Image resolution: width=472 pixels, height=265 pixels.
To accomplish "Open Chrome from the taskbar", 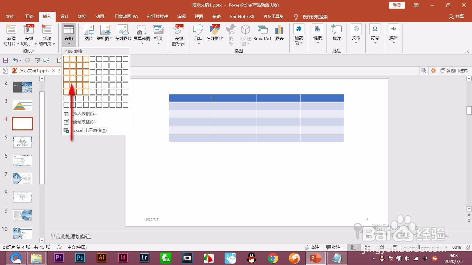I will (273, 258).
